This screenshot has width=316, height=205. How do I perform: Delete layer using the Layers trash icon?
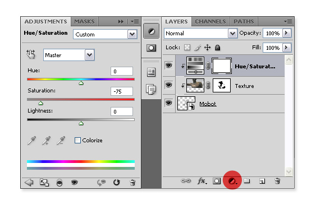pos(277,181)
